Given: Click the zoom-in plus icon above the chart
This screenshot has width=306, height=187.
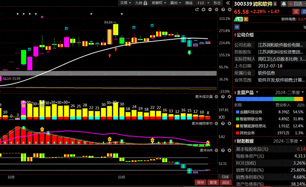Looking at the screenshot, I should (203, 10).
